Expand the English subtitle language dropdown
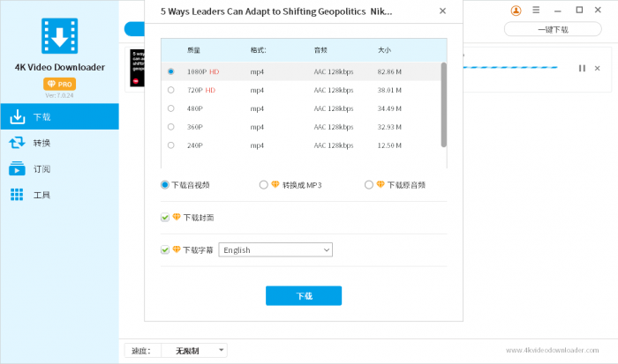Viewport: 618px width, 364px height. pos(275,250)
